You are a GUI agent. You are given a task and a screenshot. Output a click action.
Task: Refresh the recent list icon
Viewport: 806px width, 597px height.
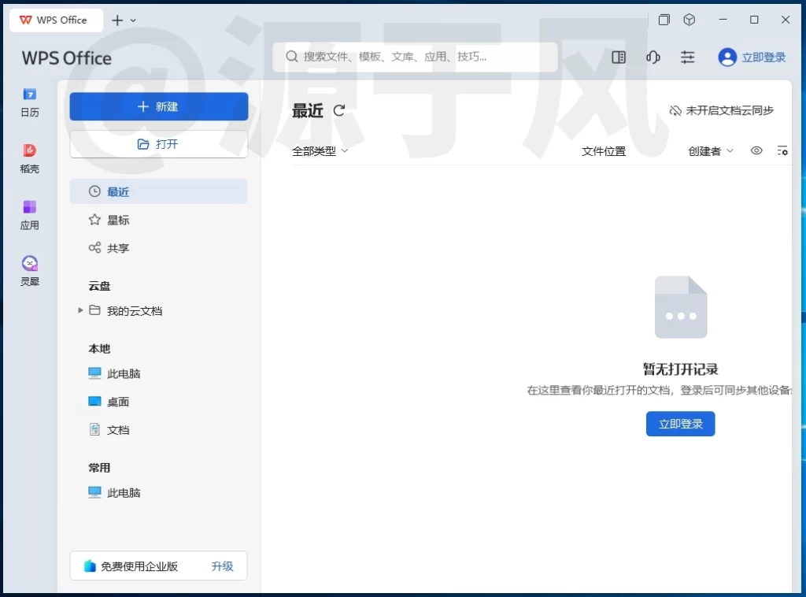(338, 110)
